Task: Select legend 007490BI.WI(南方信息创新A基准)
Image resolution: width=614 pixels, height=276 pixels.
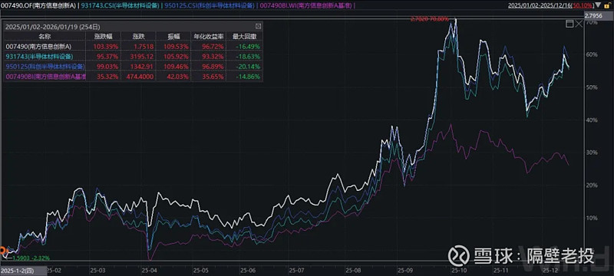Action: [306, 5]
